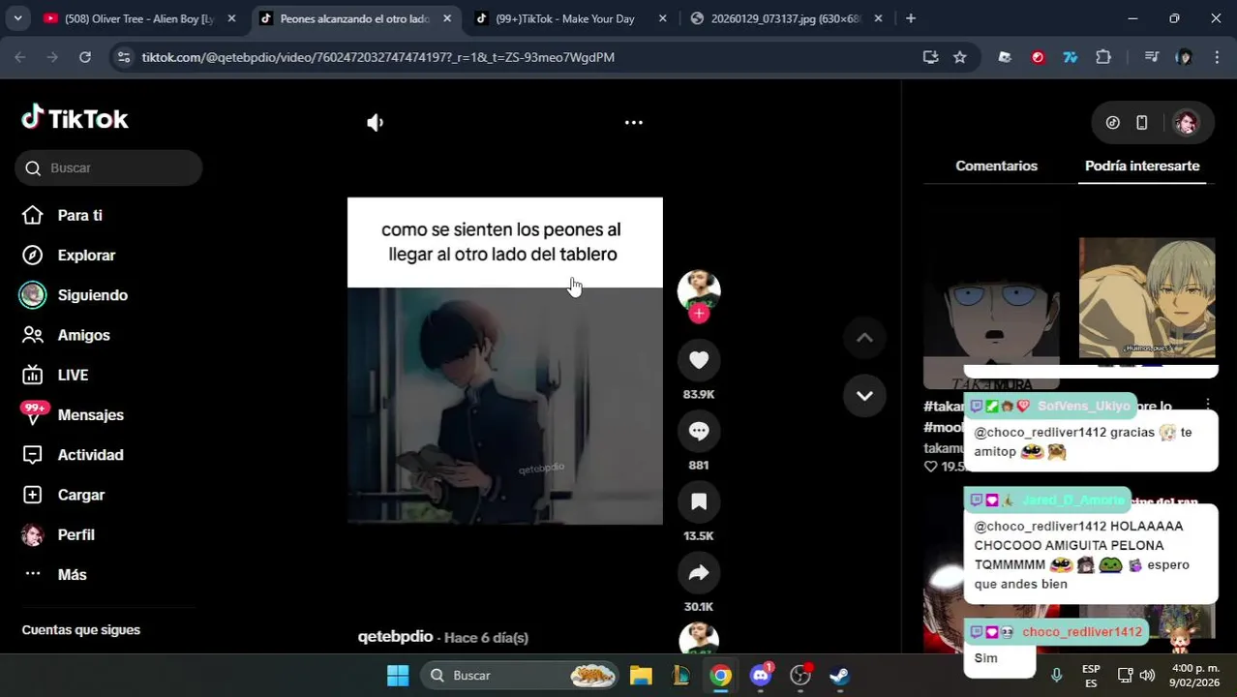This screenshot has height=697, width=1237.
Task: Open the gray-haired anime suggested video thumbnail
Action: 1147,298
